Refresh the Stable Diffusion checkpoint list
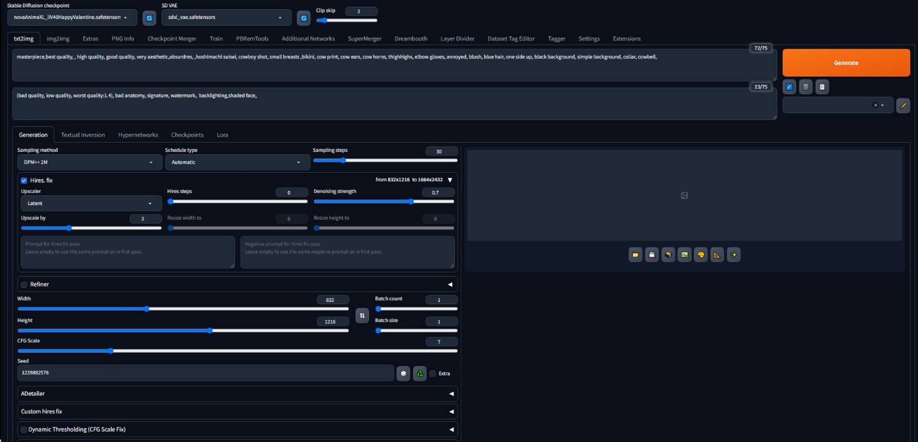The image size is (918, 442). pyautogui.click(x=149, y=18)
